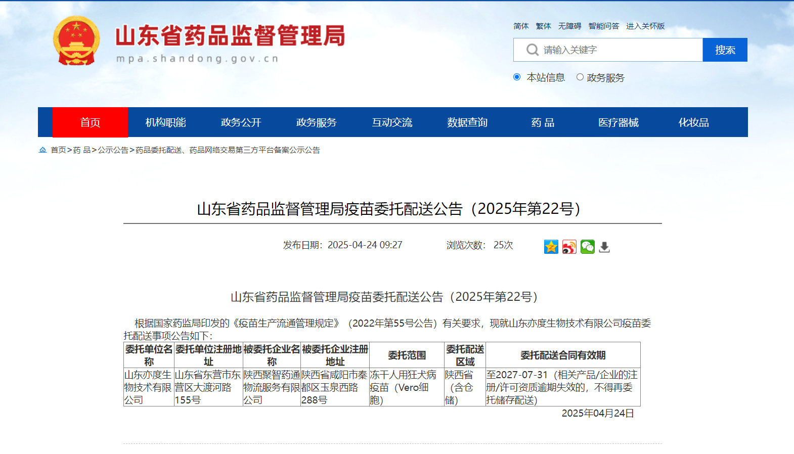Click the 陕西聚智药通物流服务有限公司 cell
Screen dimensions: 794x454
272,387
